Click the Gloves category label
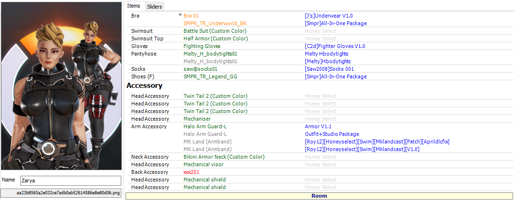The width and height of the screenshot is (515, 200). 139,46
